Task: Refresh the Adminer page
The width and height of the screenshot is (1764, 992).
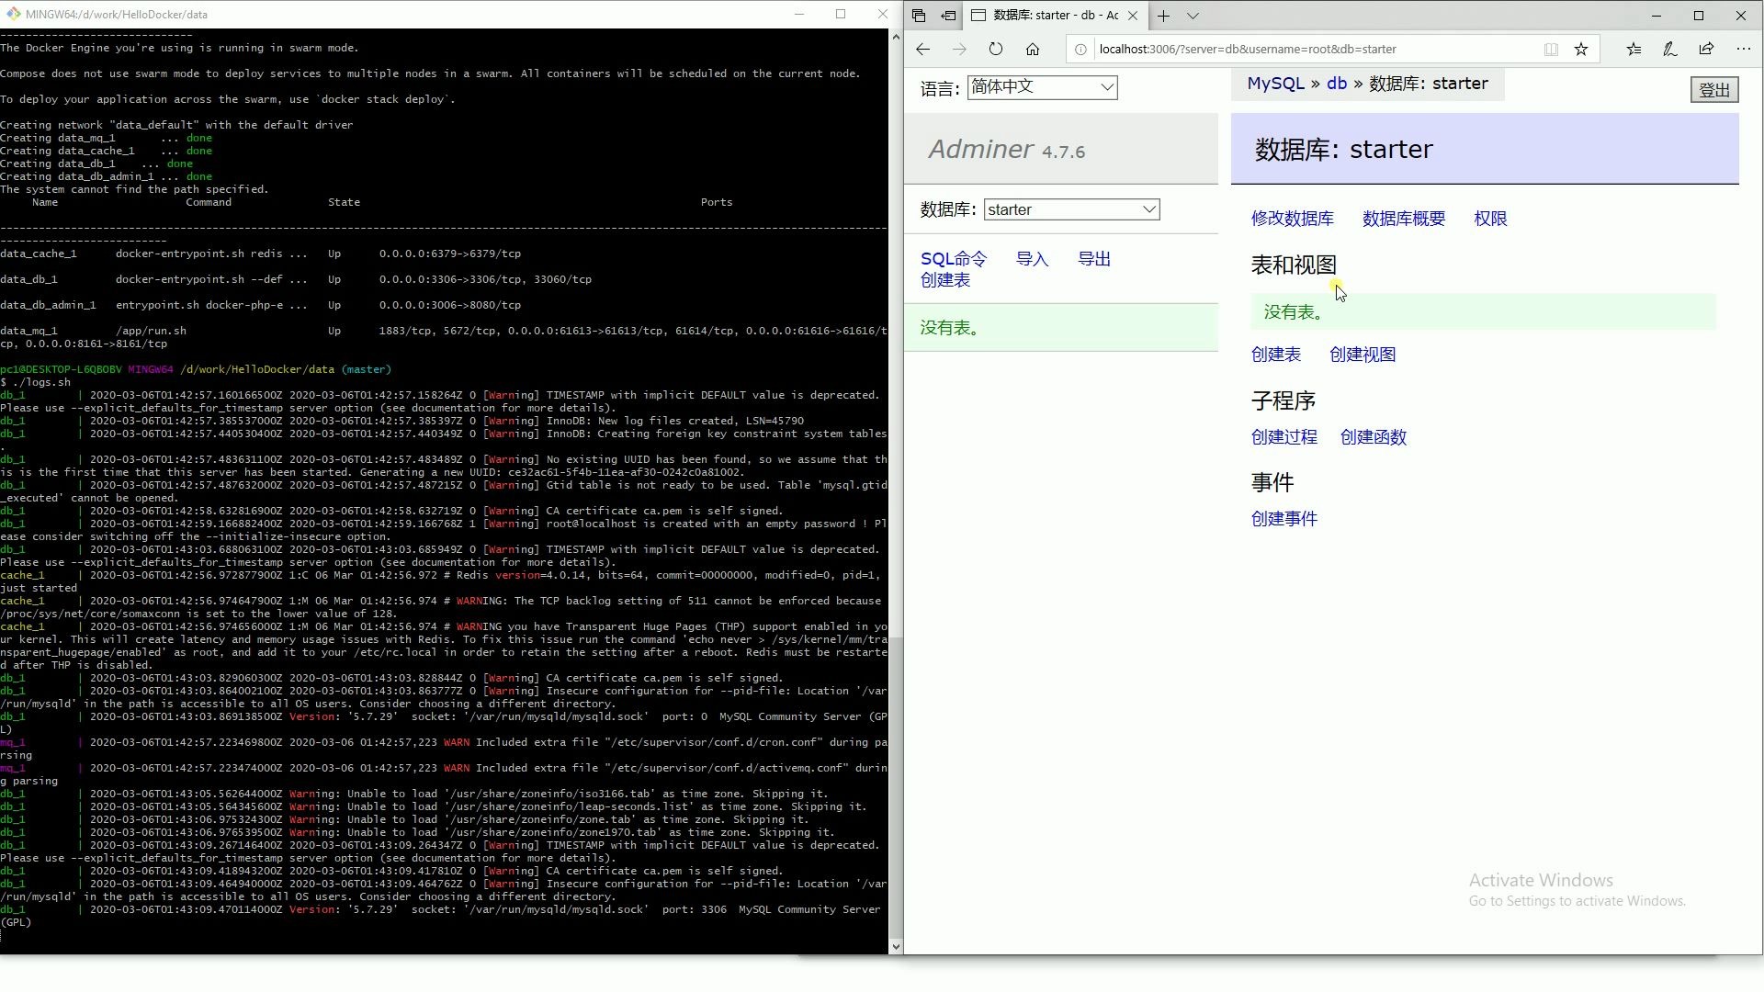Action: coord(996,50)
